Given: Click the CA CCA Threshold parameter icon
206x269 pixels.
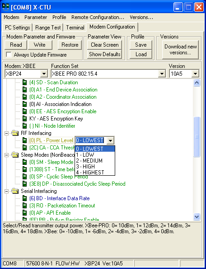Looking at the screenshot, I should [x=25, y=148].
